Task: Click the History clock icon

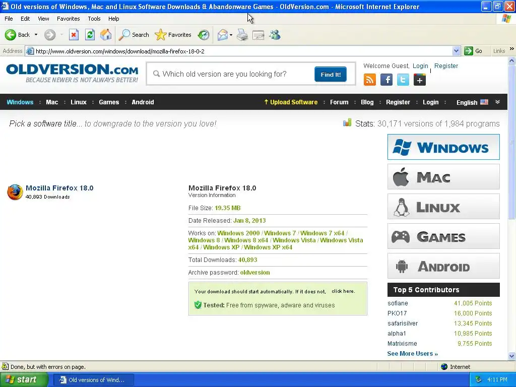Action: [204, 35]
